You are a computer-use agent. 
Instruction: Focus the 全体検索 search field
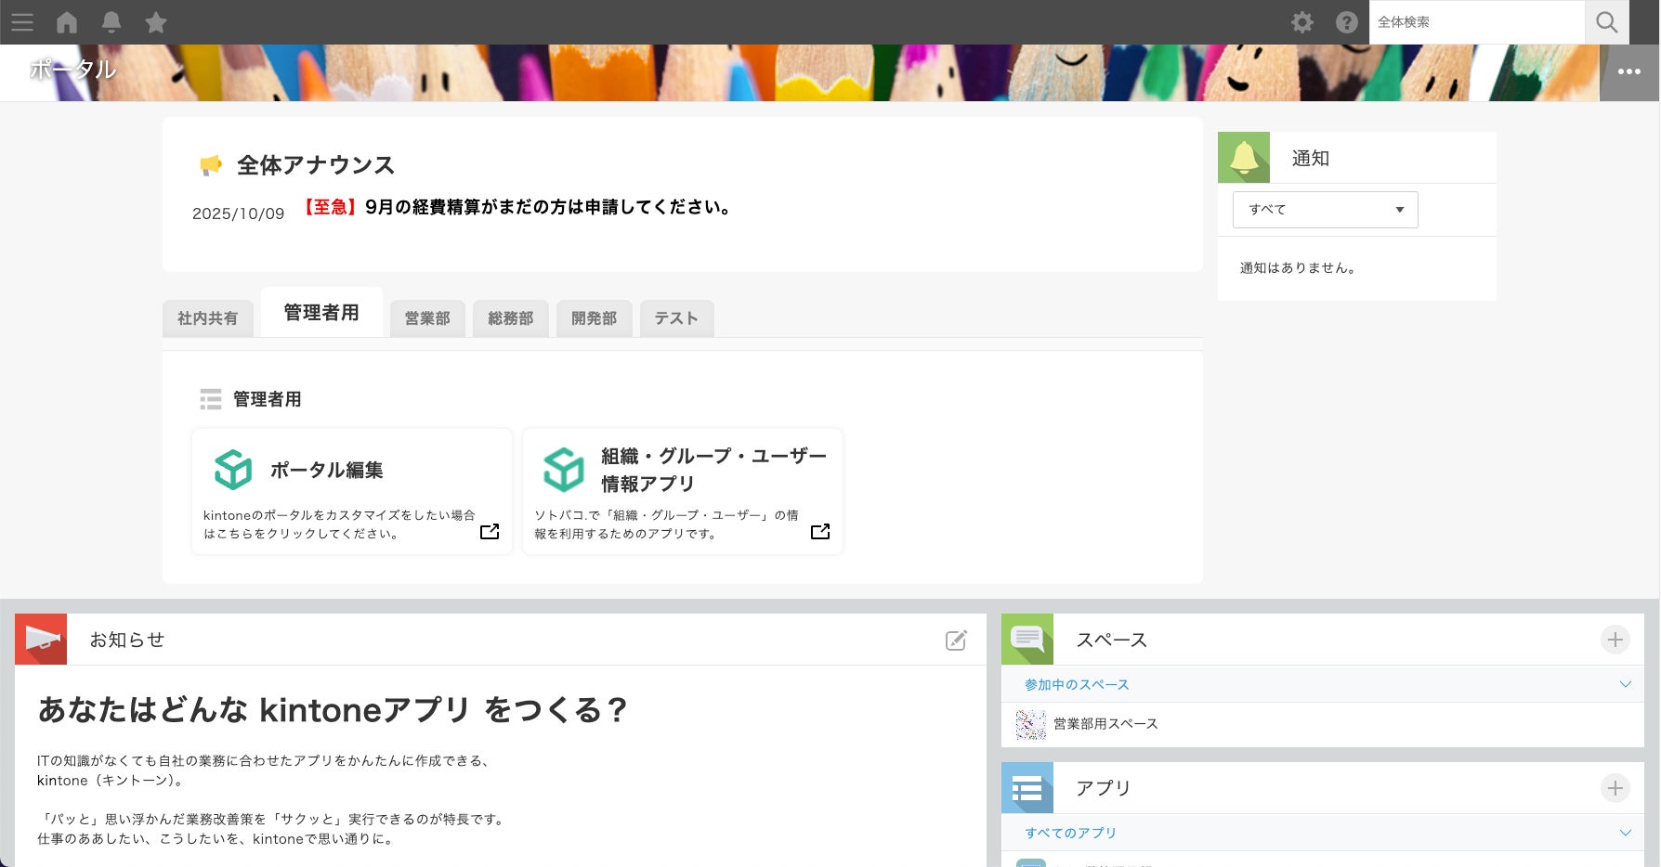[1477, 22]
